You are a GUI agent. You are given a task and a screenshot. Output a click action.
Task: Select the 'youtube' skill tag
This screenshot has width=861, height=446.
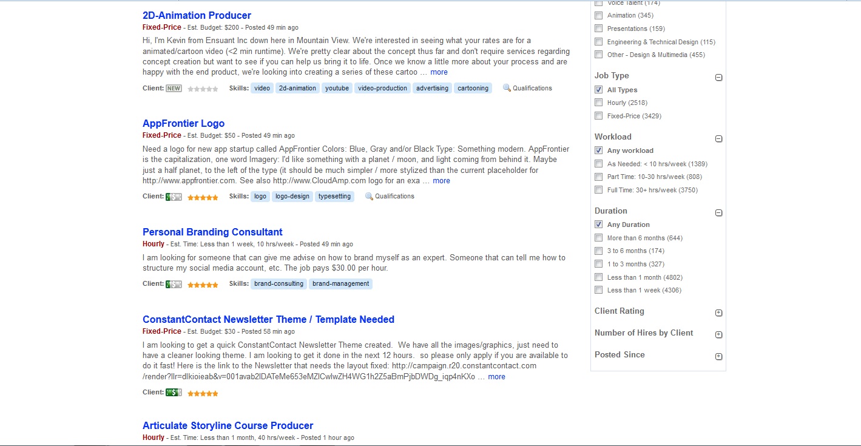(337, 89)
